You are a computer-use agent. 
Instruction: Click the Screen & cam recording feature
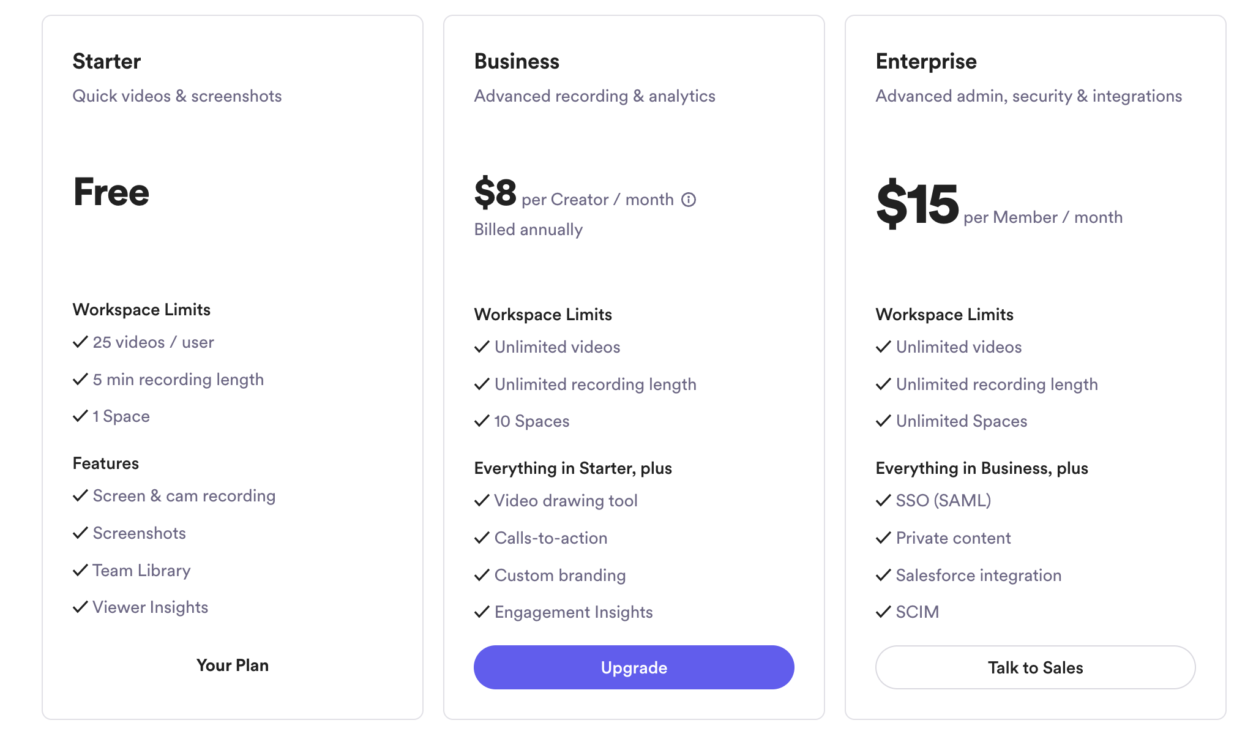tap(184, 496)
